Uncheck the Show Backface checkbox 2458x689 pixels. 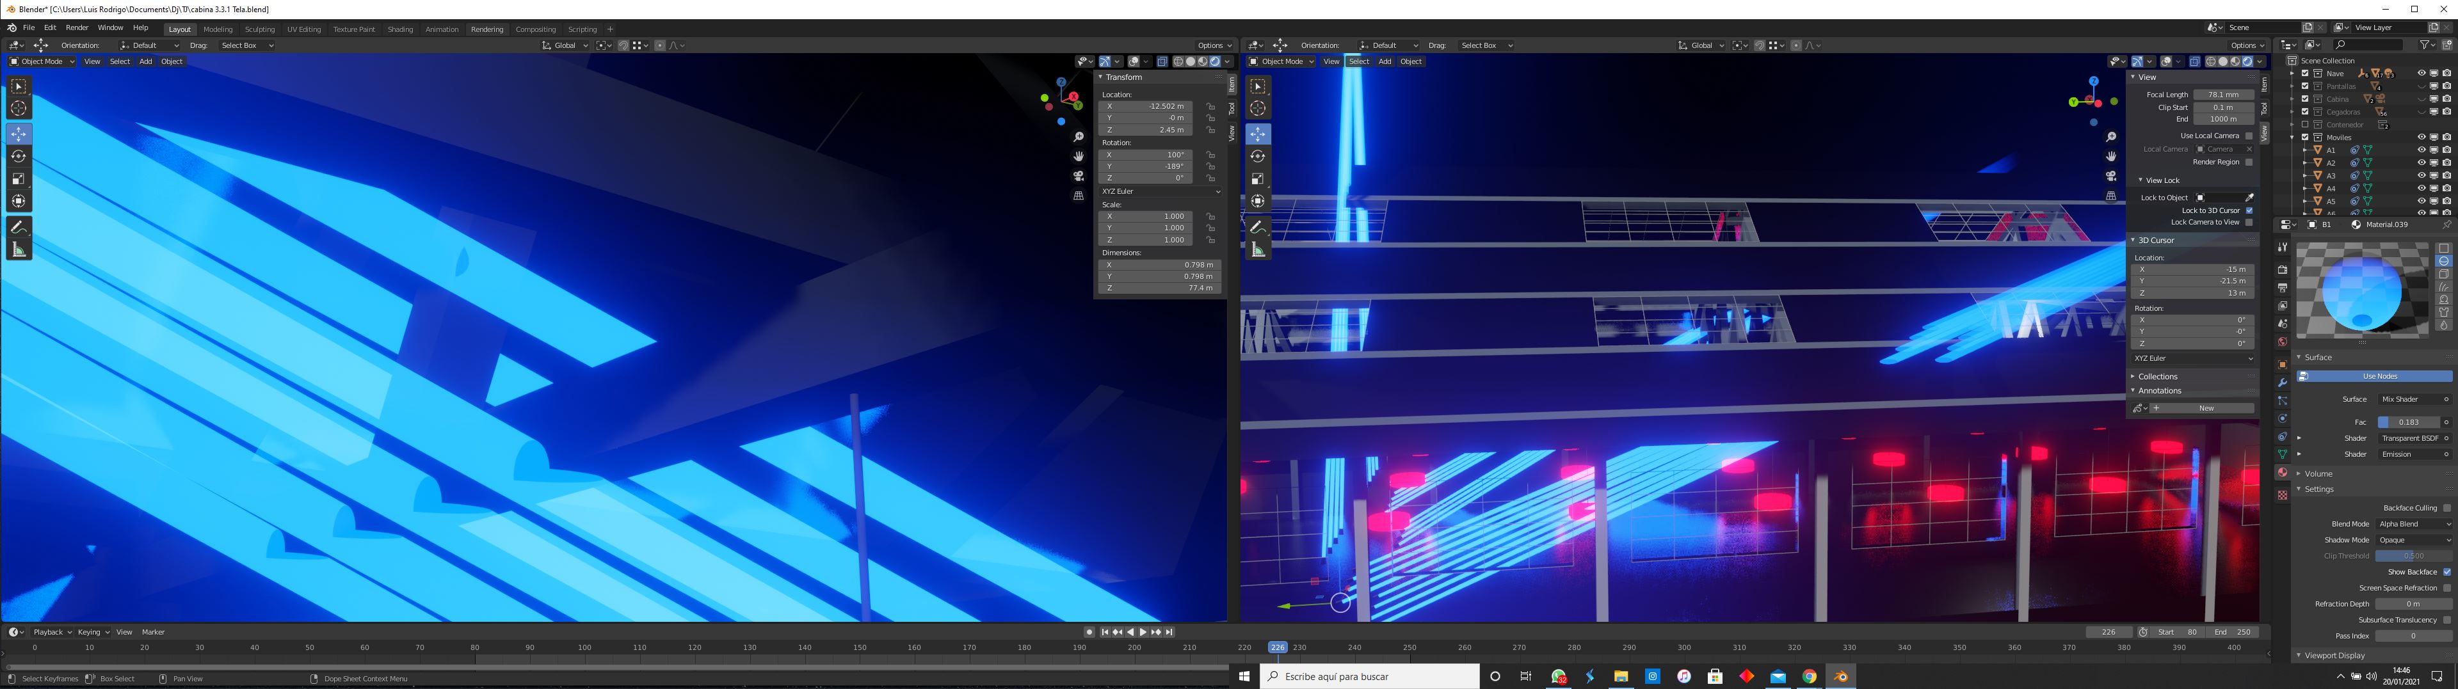tap(2446, 572)
